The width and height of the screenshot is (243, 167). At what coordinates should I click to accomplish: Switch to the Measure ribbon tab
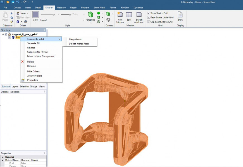[x=61, y=8]
